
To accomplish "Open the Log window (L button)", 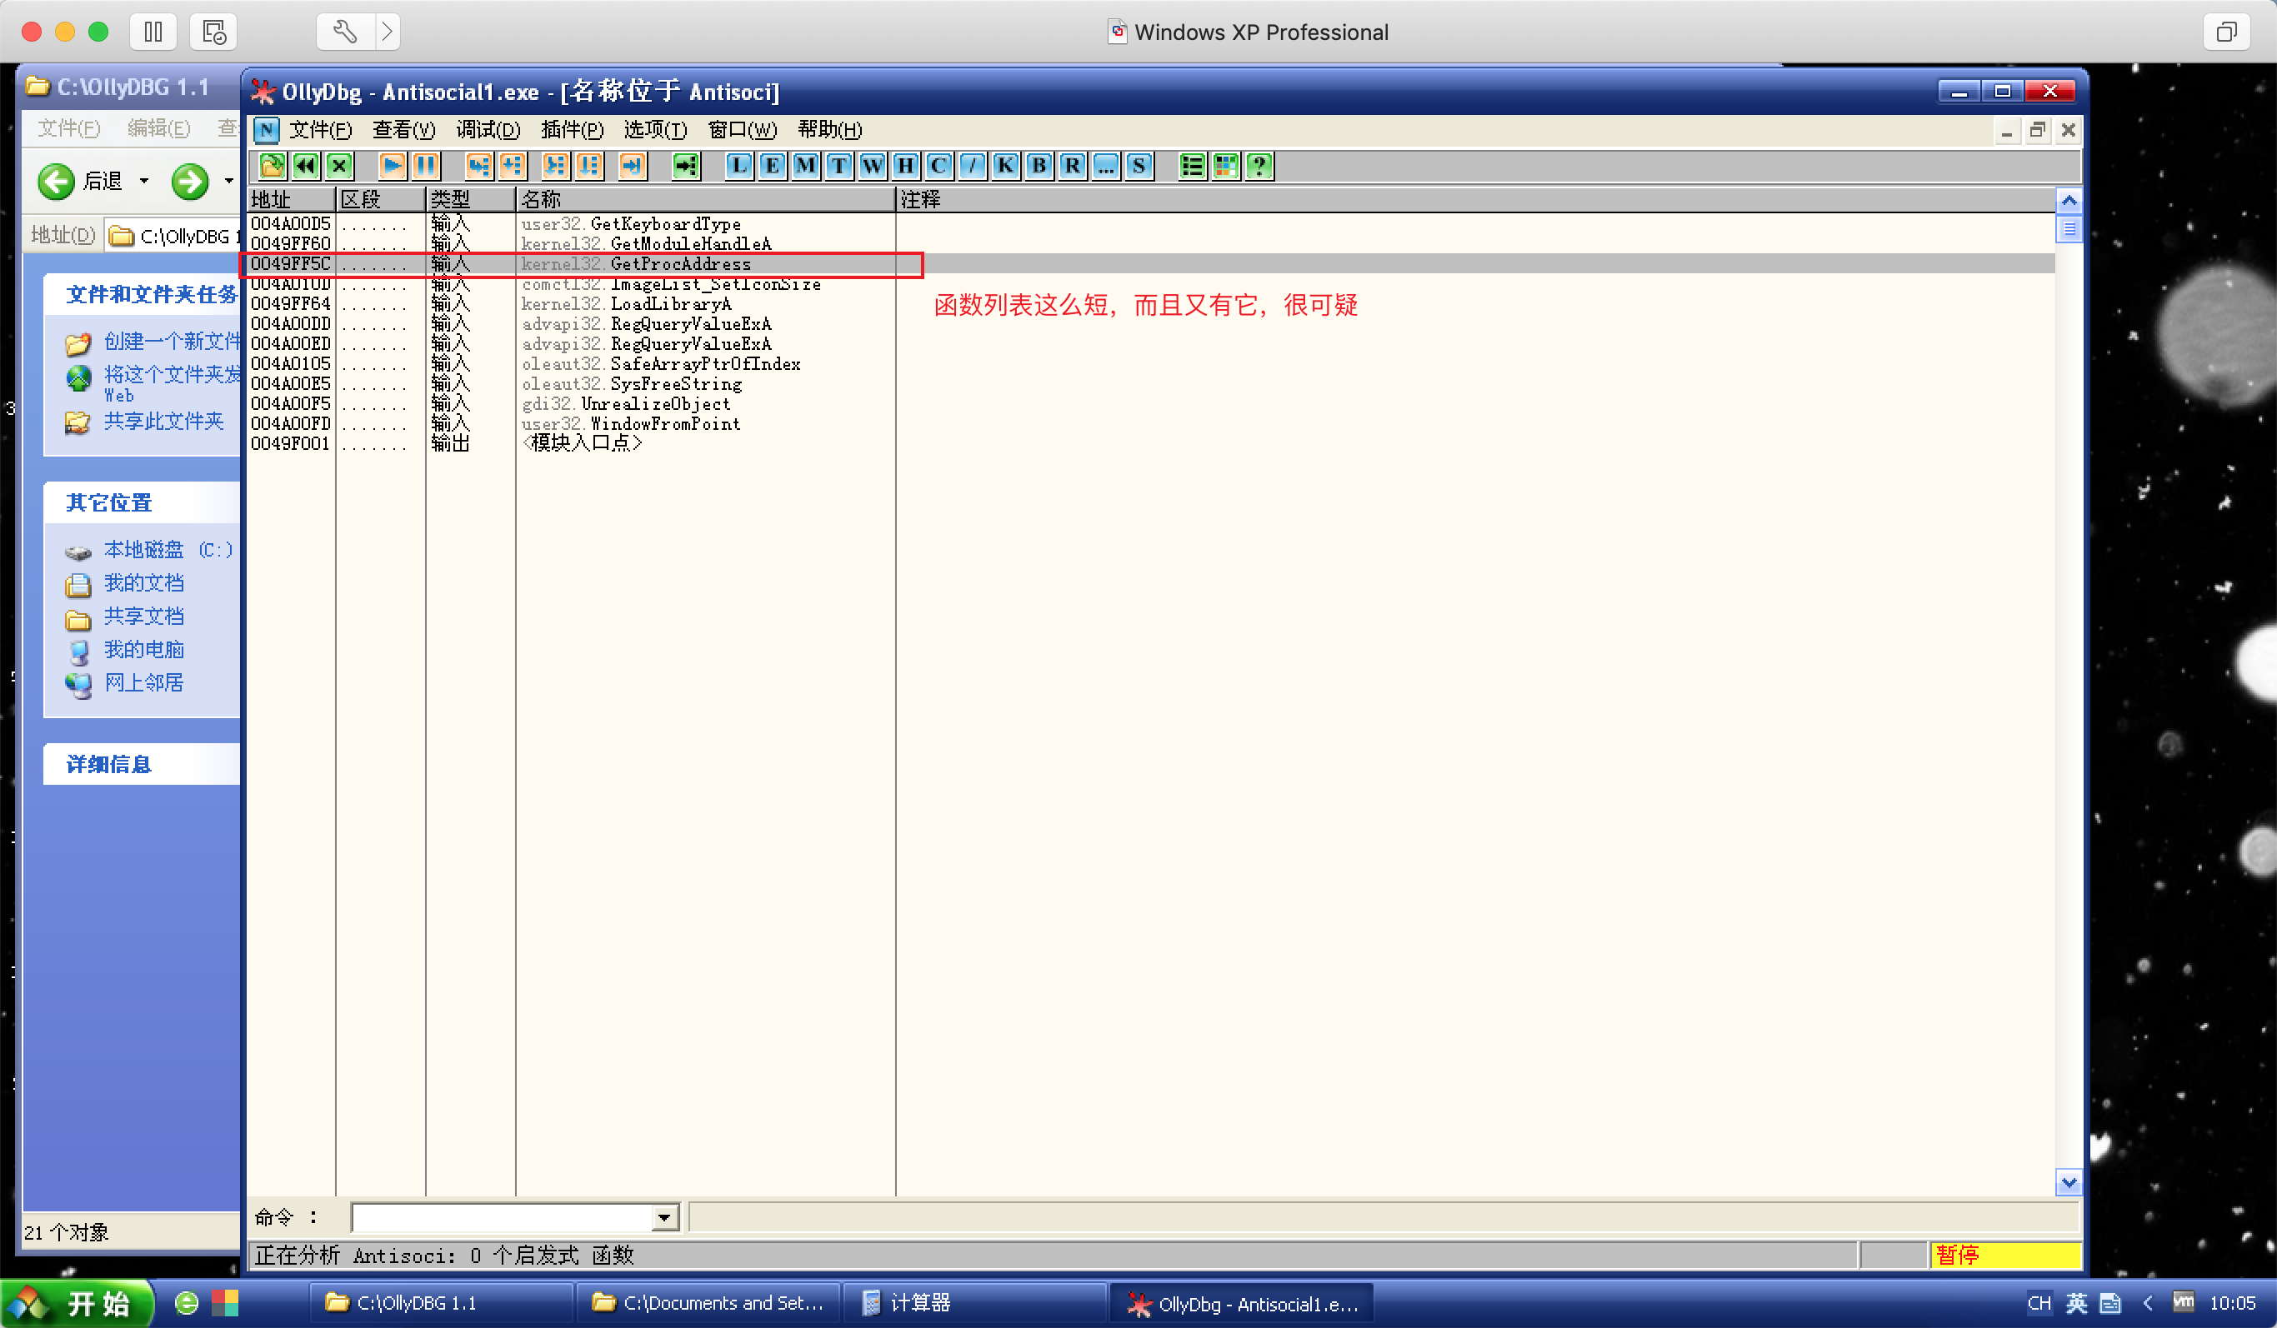I will pyautogui.click(x=738, y=165).
